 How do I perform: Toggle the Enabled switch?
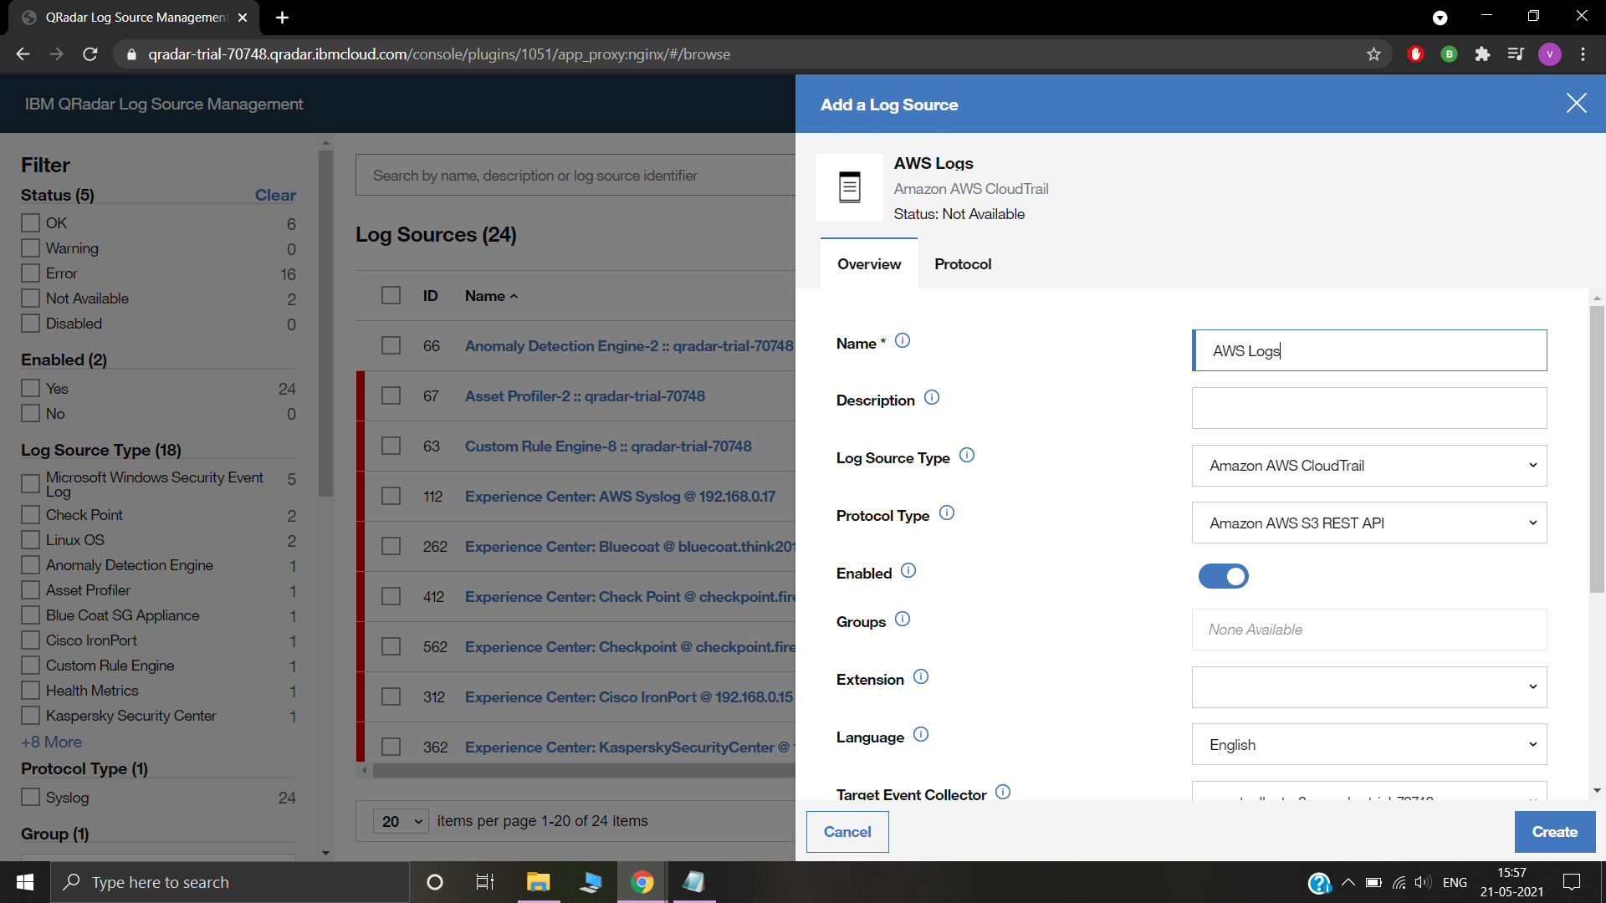point(1223,576)
